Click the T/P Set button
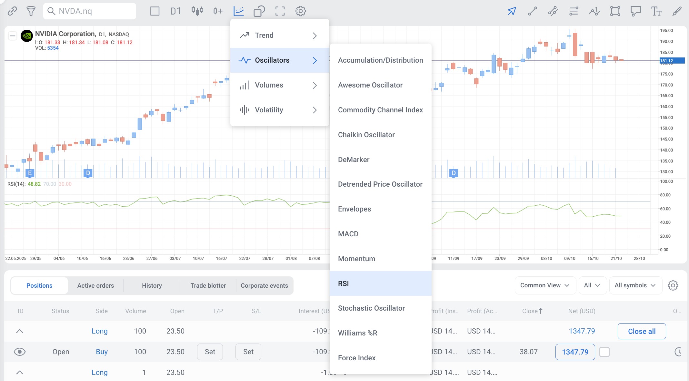This screenshot has height=381, width=689. 210,352
